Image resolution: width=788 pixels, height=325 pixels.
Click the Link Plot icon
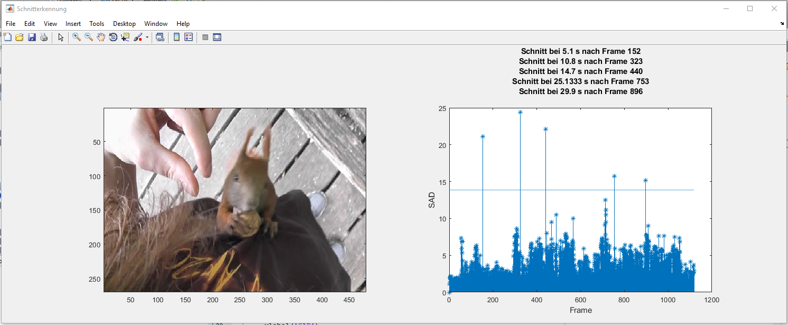tap(160, 37)
